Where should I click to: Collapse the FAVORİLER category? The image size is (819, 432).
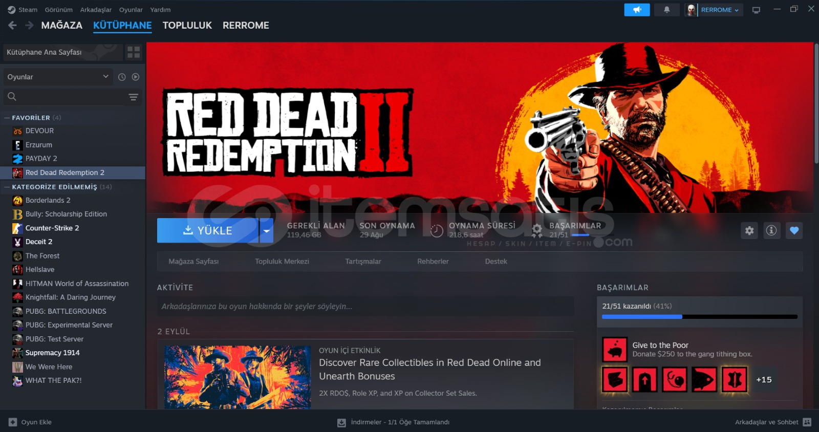coord(7,118)
